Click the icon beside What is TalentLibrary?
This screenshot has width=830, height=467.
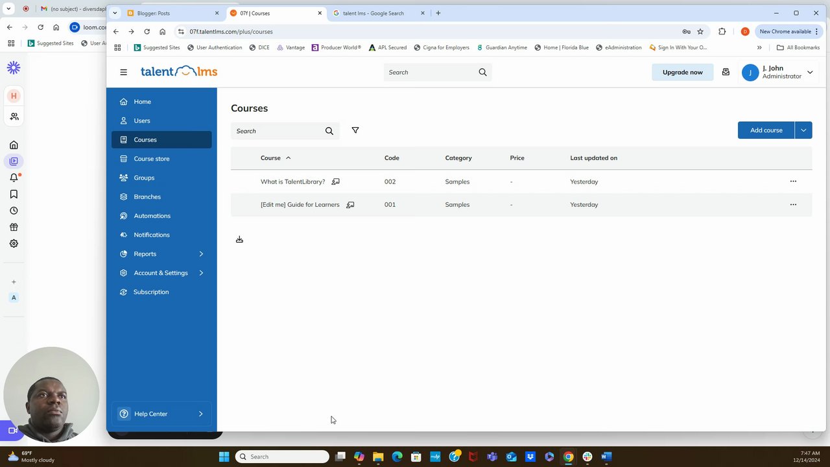(x=335, y=182)
